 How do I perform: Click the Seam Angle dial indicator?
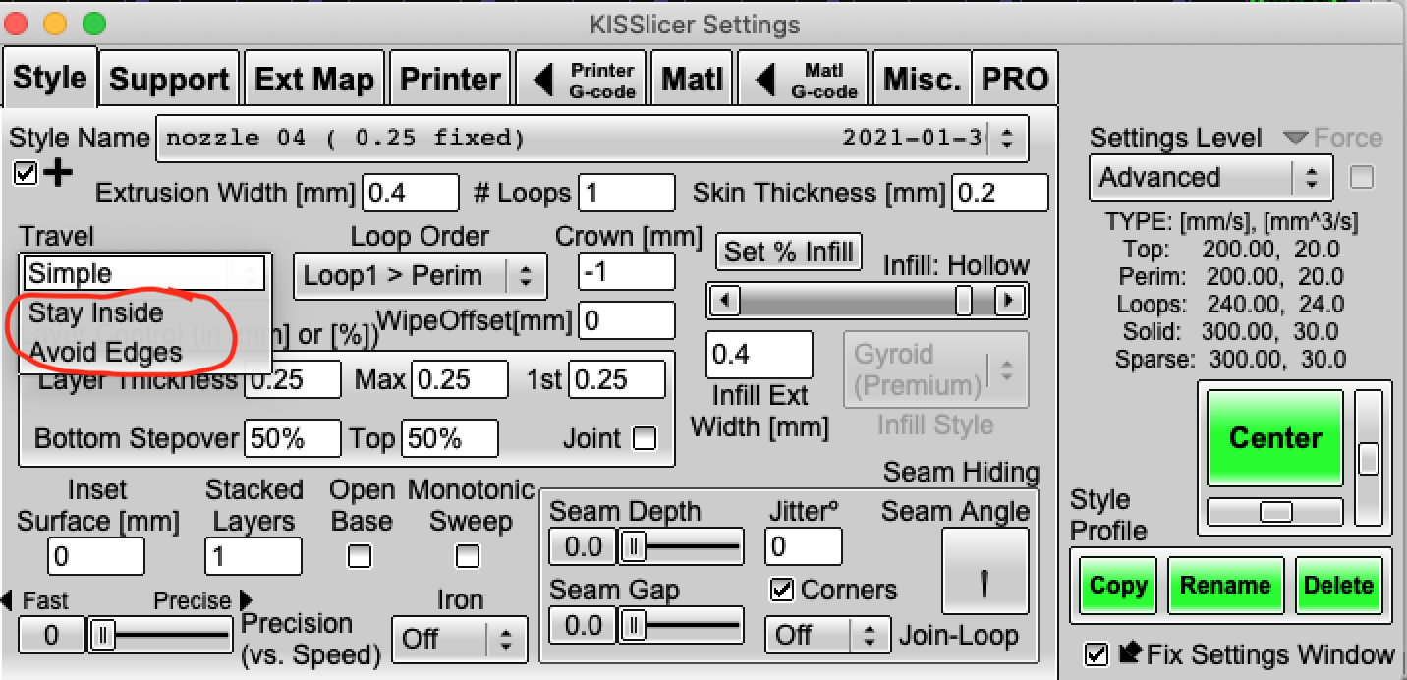[x=985, y=583]
